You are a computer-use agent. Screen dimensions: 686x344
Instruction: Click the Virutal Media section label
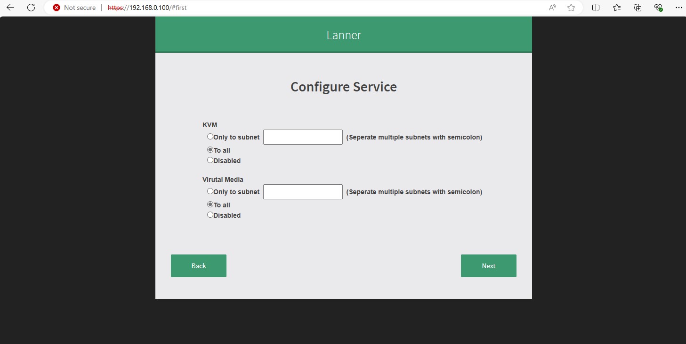[223, 180]
